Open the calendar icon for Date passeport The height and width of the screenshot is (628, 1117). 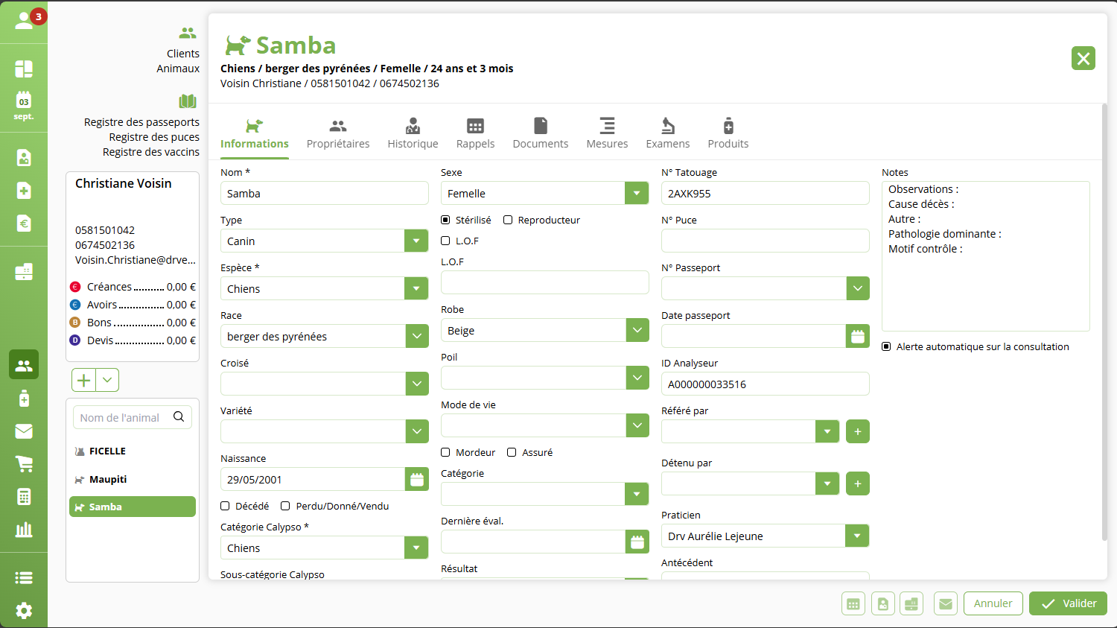coord(858,337)
